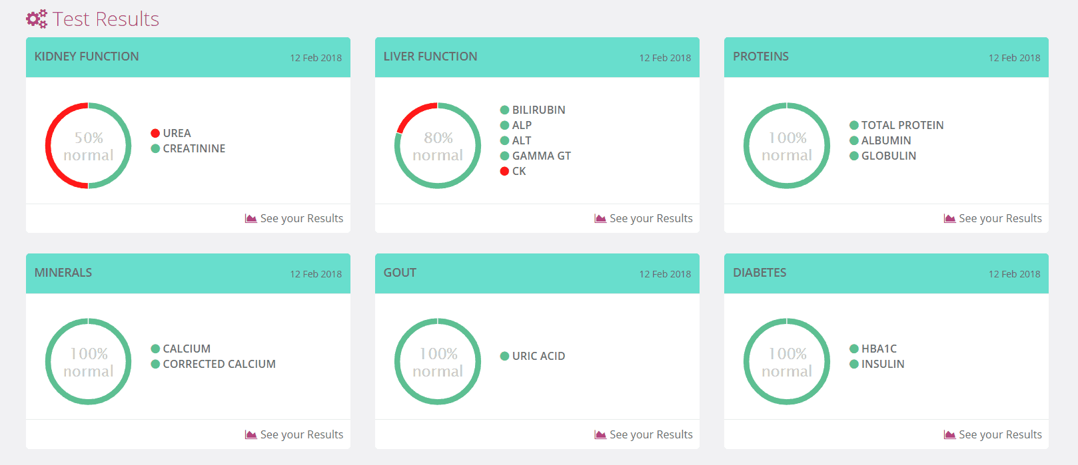1078x465 pixels.
Task: Open See your Results for Liver Function
Action: point(651,219)
